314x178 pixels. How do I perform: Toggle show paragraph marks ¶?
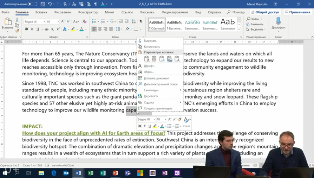click(141, 21)
